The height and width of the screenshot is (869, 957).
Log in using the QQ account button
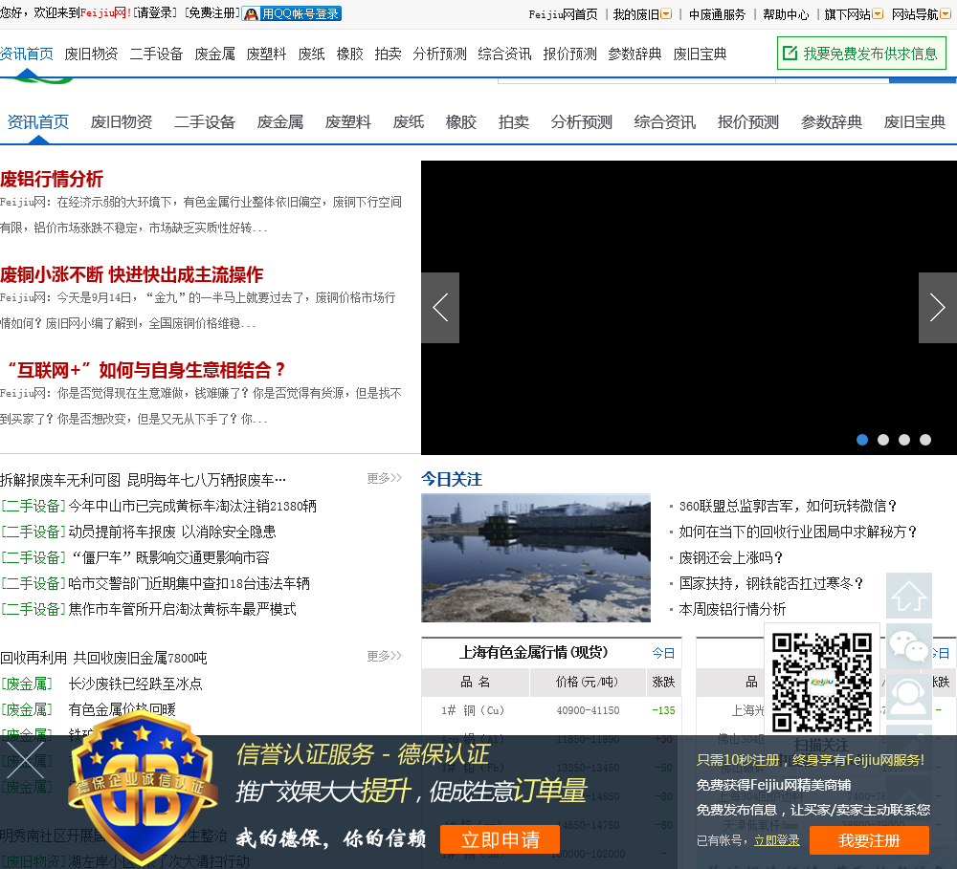(292, 14)
